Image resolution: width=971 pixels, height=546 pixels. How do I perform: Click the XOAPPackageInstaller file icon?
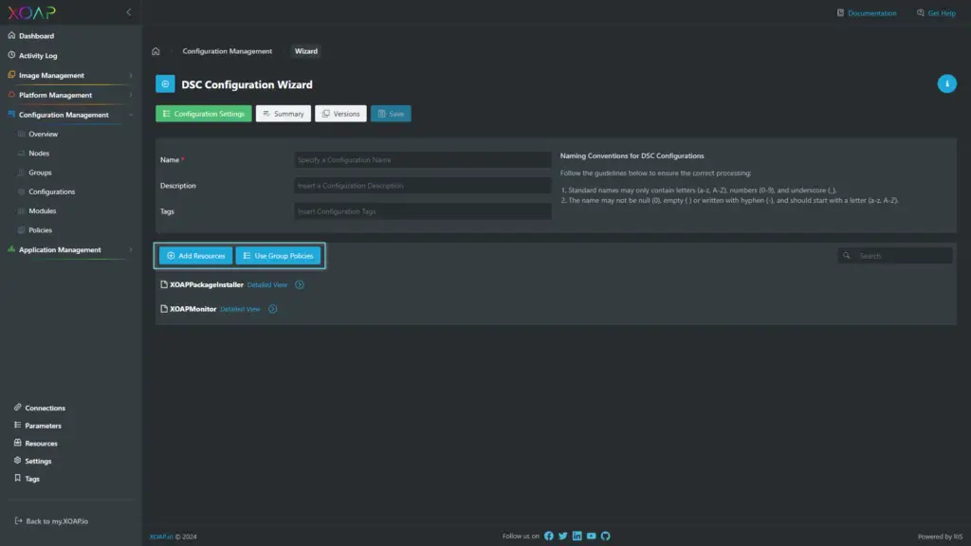[x=164, y=284]
